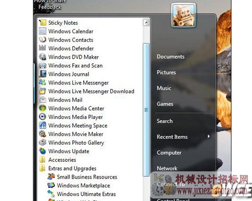The height and width of the screenshot is (201, 252).
Task: Click the Windows Marketplace icon
Action: tap(51, 185)
